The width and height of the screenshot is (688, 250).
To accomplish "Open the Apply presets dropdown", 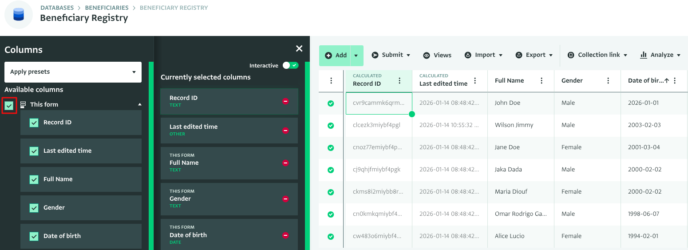I will click(73, 72).
